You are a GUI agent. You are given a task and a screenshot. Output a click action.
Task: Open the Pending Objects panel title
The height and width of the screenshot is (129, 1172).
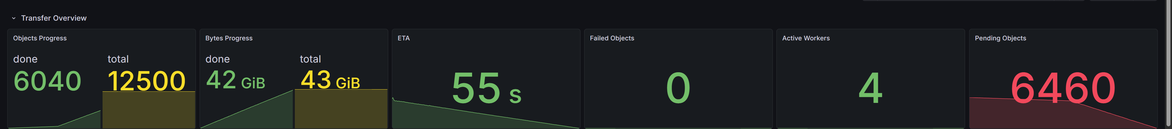click(x=1000, y=38)
